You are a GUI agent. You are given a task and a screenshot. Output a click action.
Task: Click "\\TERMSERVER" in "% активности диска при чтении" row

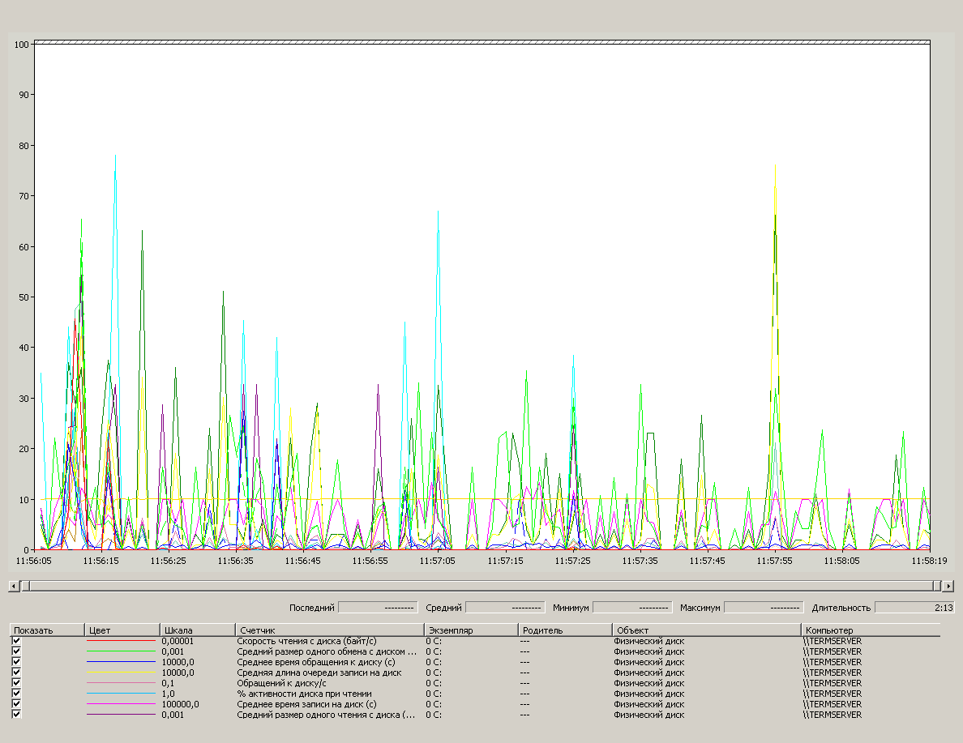click(832, 694)
